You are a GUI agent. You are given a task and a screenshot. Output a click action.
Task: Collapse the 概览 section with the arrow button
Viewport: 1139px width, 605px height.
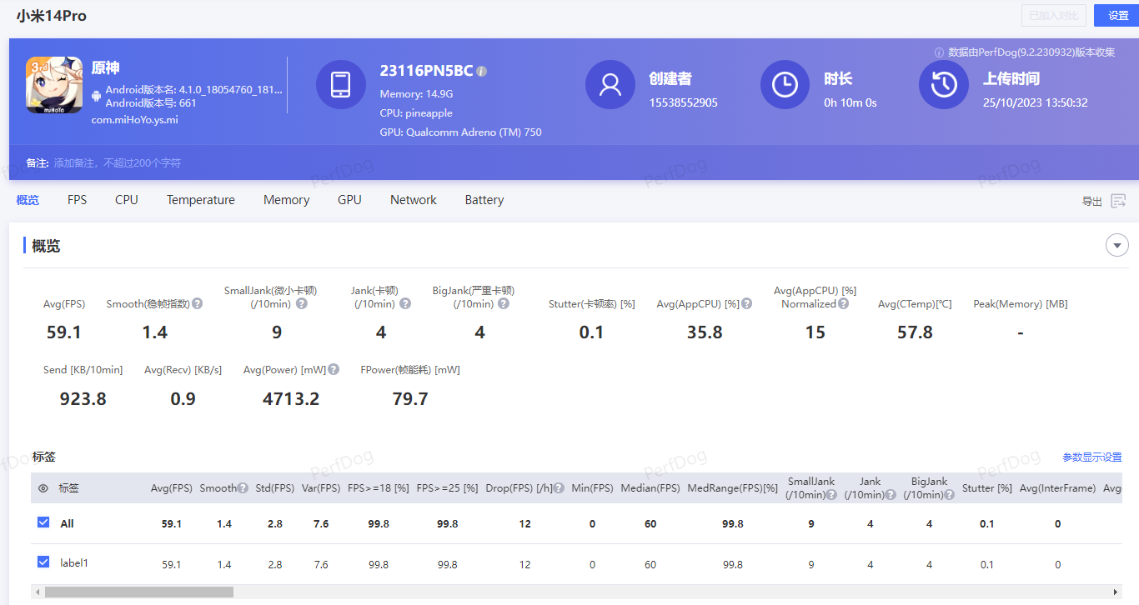click(1116, 246)
